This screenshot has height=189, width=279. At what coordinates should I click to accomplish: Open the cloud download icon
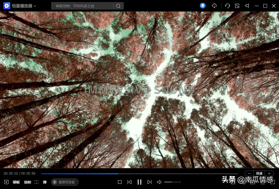[214, 6]
